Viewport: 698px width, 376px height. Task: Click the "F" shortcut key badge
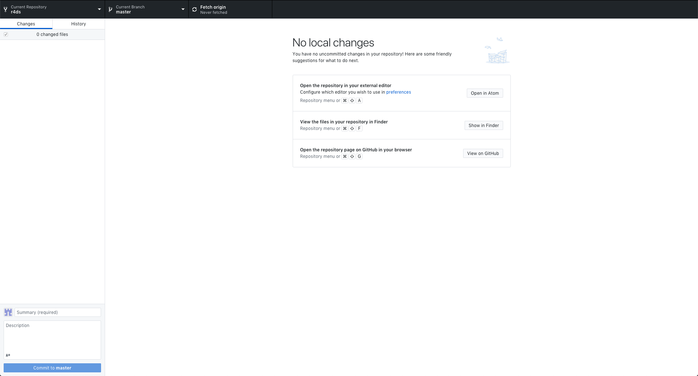click(359, 128)
